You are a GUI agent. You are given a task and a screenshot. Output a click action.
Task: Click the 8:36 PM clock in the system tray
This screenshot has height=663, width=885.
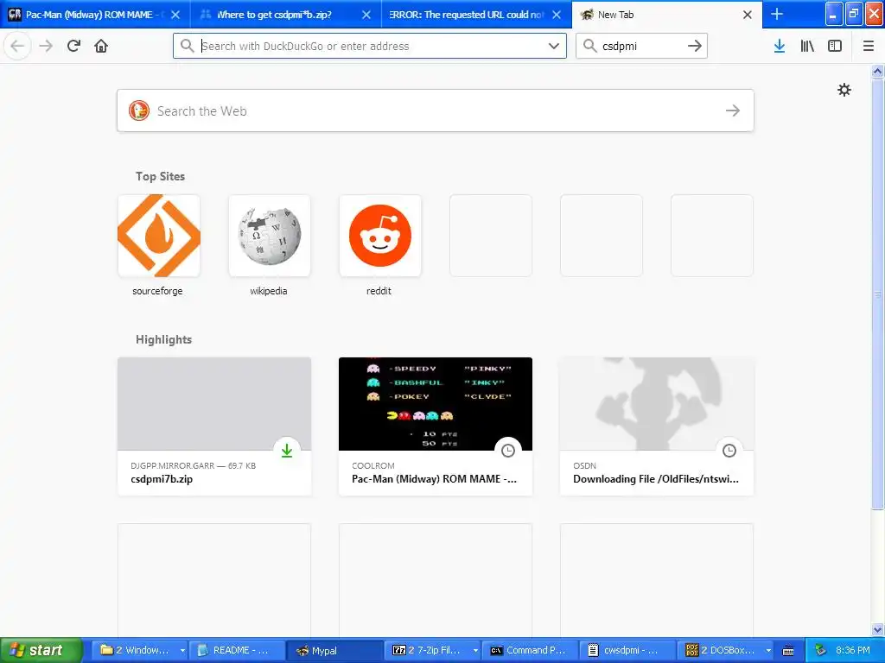[853, 650]
